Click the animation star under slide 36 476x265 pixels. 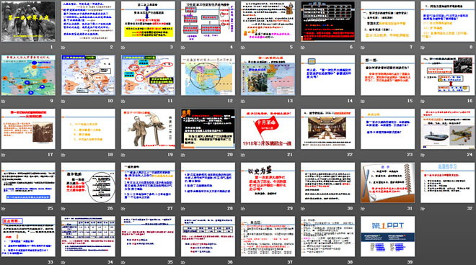183,262
